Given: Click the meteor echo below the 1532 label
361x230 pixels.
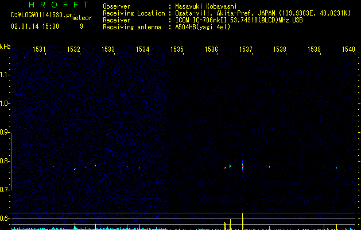Looking at the screenshot, I should click(x=75, y=169).
